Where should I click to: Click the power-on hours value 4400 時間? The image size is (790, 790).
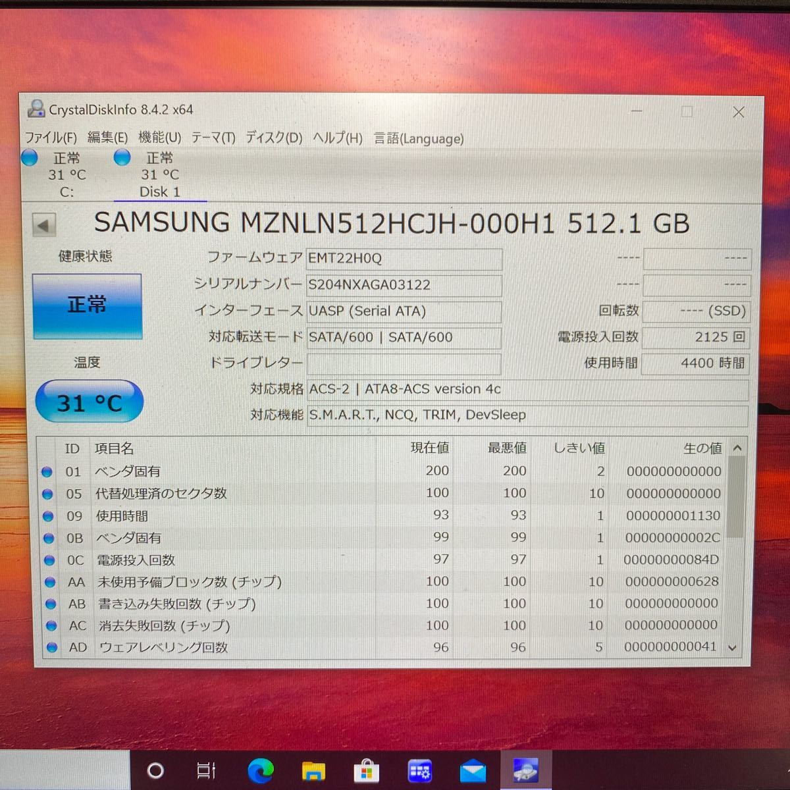coord(695,363)
